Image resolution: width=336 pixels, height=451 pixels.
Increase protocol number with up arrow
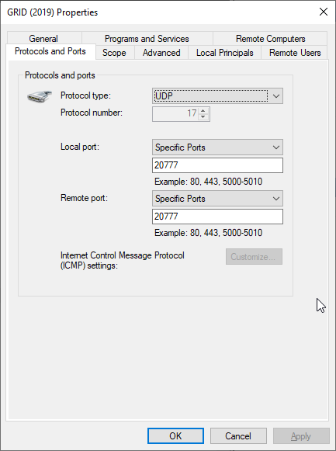pos(203,111)
